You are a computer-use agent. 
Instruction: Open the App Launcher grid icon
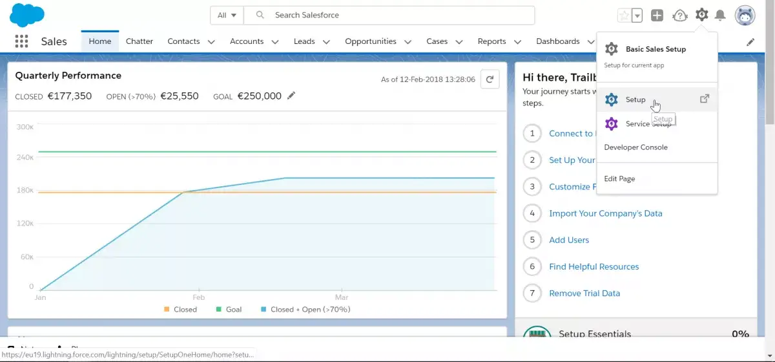pyautogui.click(x=21, y=41)
